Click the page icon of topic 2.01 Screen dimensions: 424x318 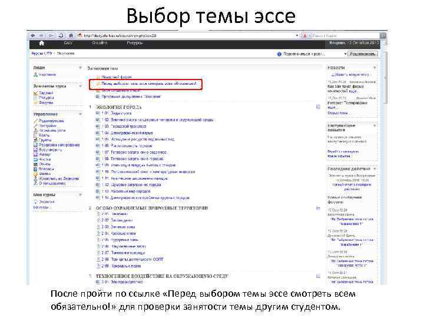click(99, 214)
